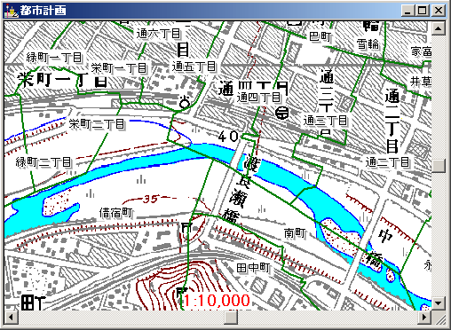Click the vertical scrollbar down arrow
The image size is (451, 330).
439,303
